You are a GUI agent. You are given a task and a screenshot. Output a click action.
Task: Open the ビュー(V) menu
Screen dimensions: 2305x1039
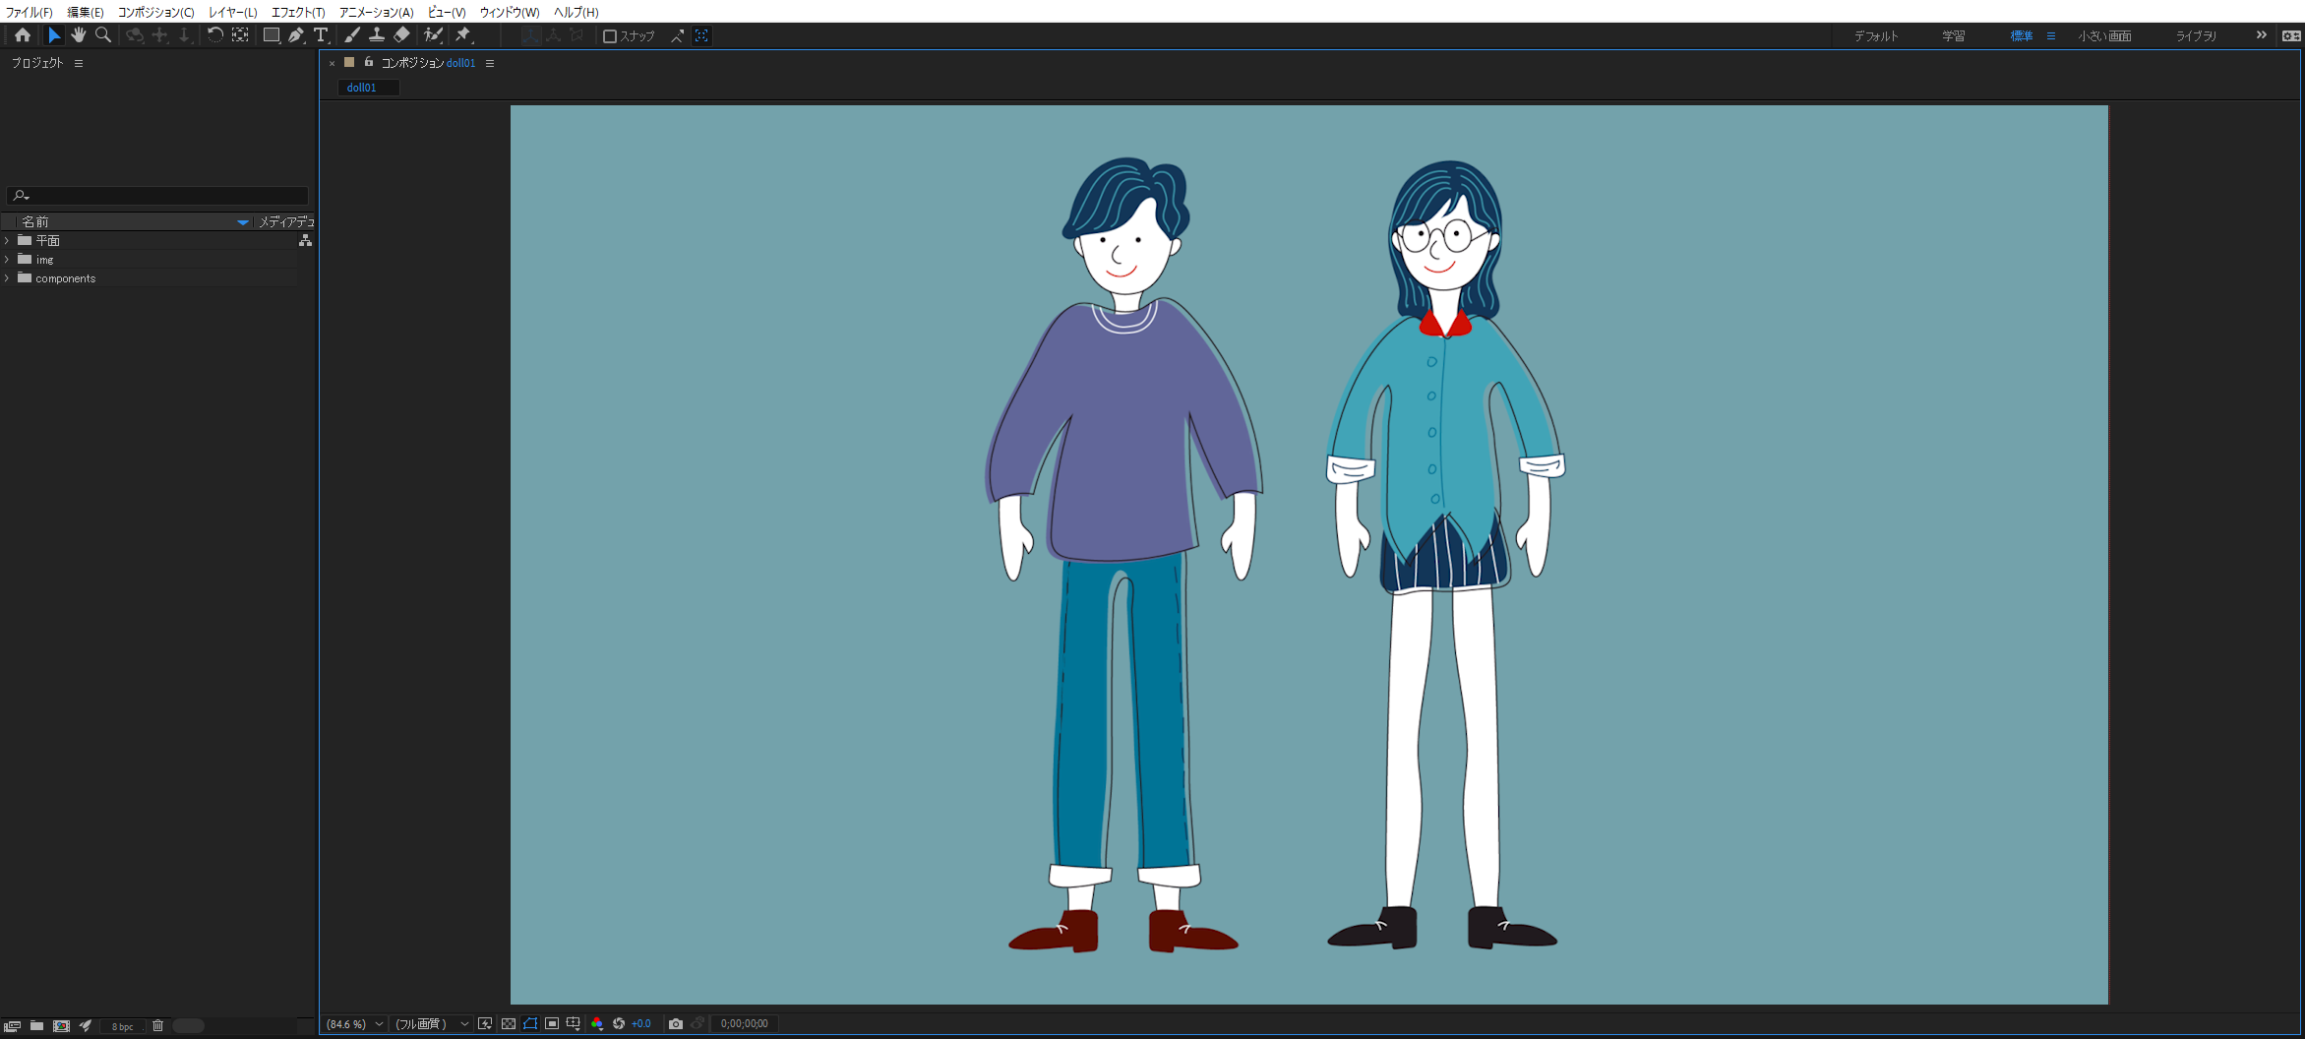[446, 12]
